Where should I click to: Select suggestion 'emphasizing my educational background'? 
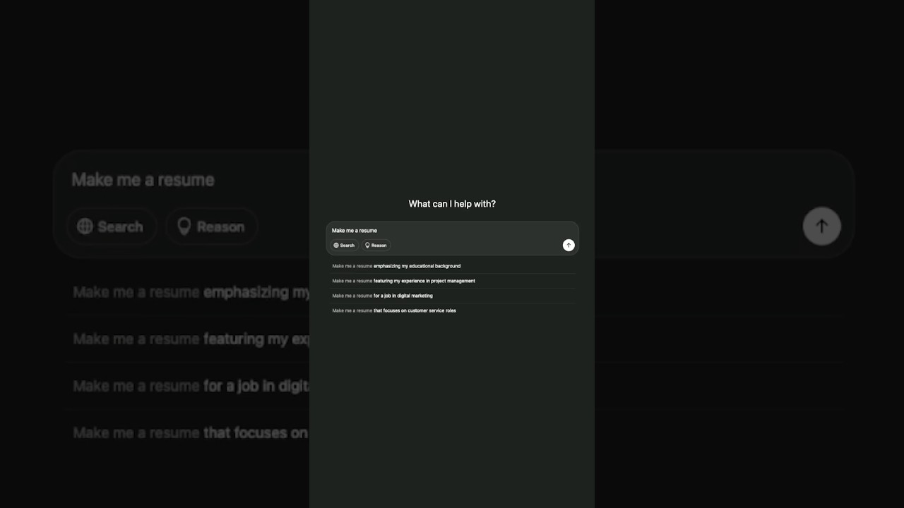[x=453, y=266]
